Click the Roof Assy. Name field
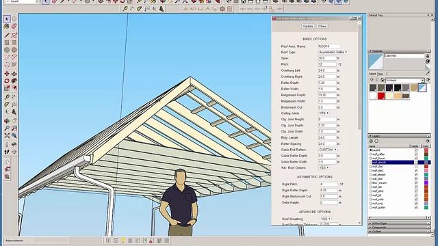The height and width of the screenshot is (246, 438). click(x=329, y=46)
